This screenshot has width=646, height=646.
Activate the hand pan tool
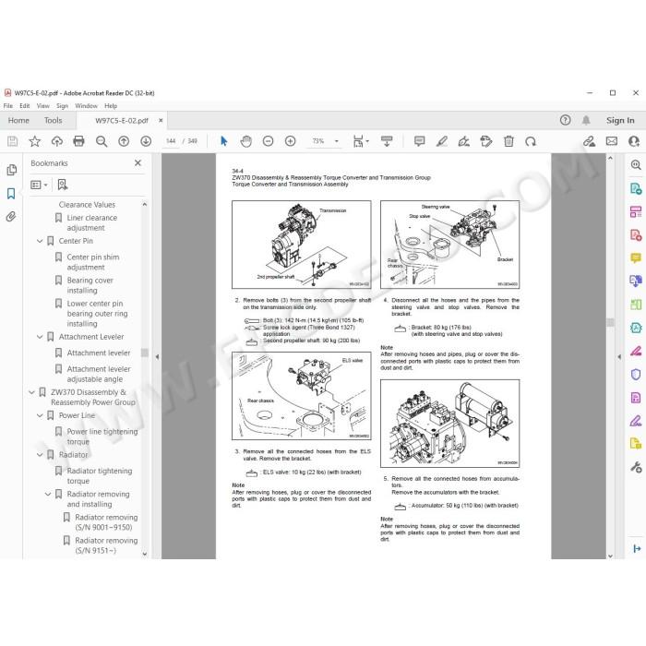point(246,141)
